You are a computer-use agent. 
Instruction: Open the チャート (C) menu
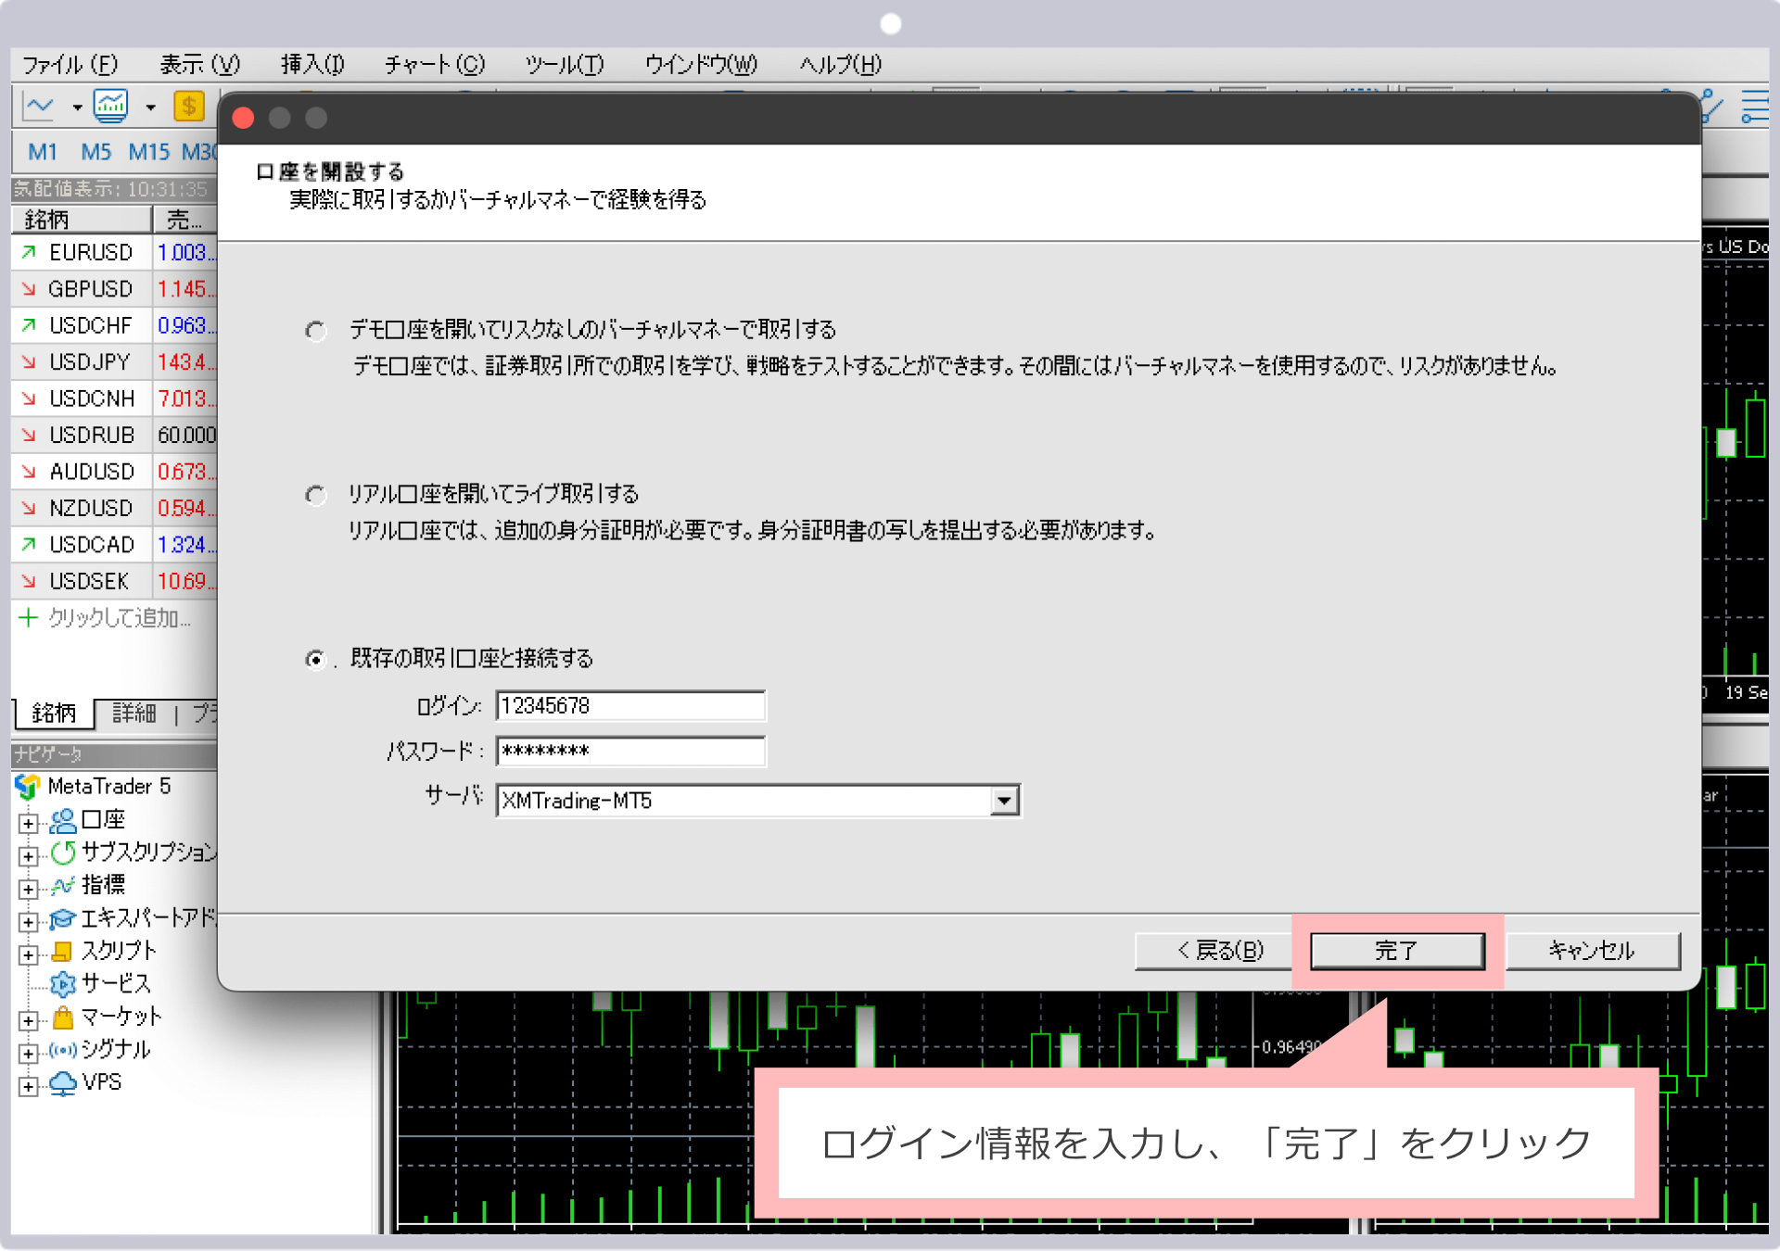[x=434, y=64]
